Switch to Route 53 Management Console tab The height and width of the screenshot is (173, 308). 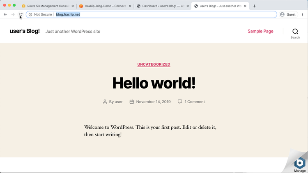pos(48,6)
